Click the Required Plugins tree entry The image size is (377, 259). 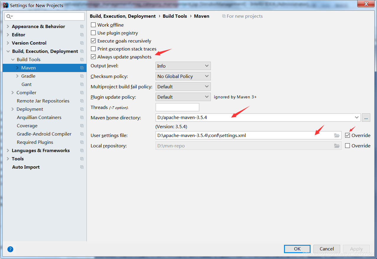(35, 142)
